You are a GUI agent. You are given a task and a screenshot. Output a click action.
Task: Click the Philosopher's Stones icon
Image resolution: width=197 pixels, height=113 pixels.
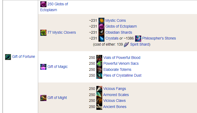tap(138, 38)
